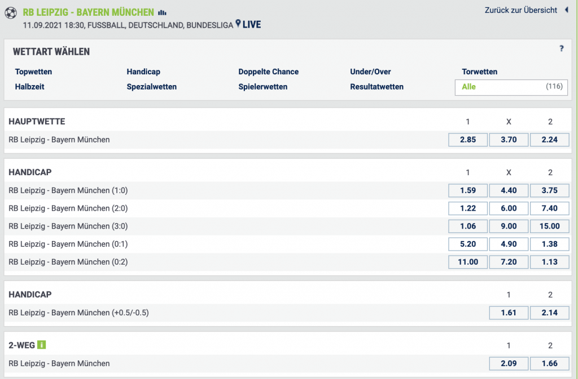This screenshot has width=578, height=379.
Task: Click the HAUPTWETTE section heading
Action: (37, 122)
